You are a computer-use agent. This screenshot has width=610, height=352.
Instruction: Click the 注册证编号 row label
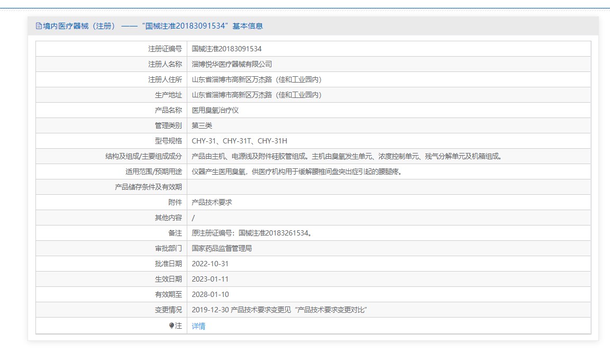pyautogui.click(x=165, y=49)
